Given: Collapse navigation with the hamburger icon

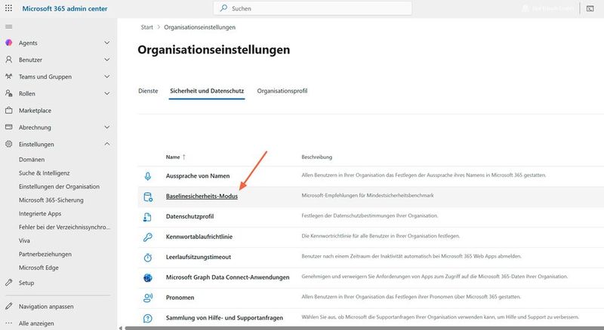Looking at the screenshot, I should (8, 26).
